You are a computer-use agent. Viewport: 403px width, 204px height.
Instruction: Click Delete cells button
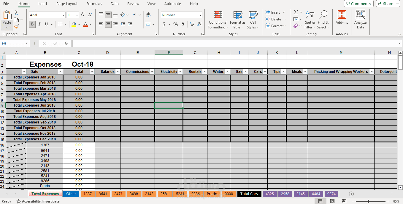tap(276, 19)
